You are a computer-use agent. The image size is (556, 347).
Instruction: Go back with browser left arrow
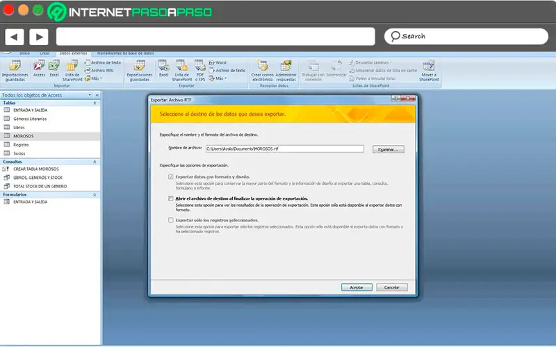pyautogui.click(x=14, y=37)
